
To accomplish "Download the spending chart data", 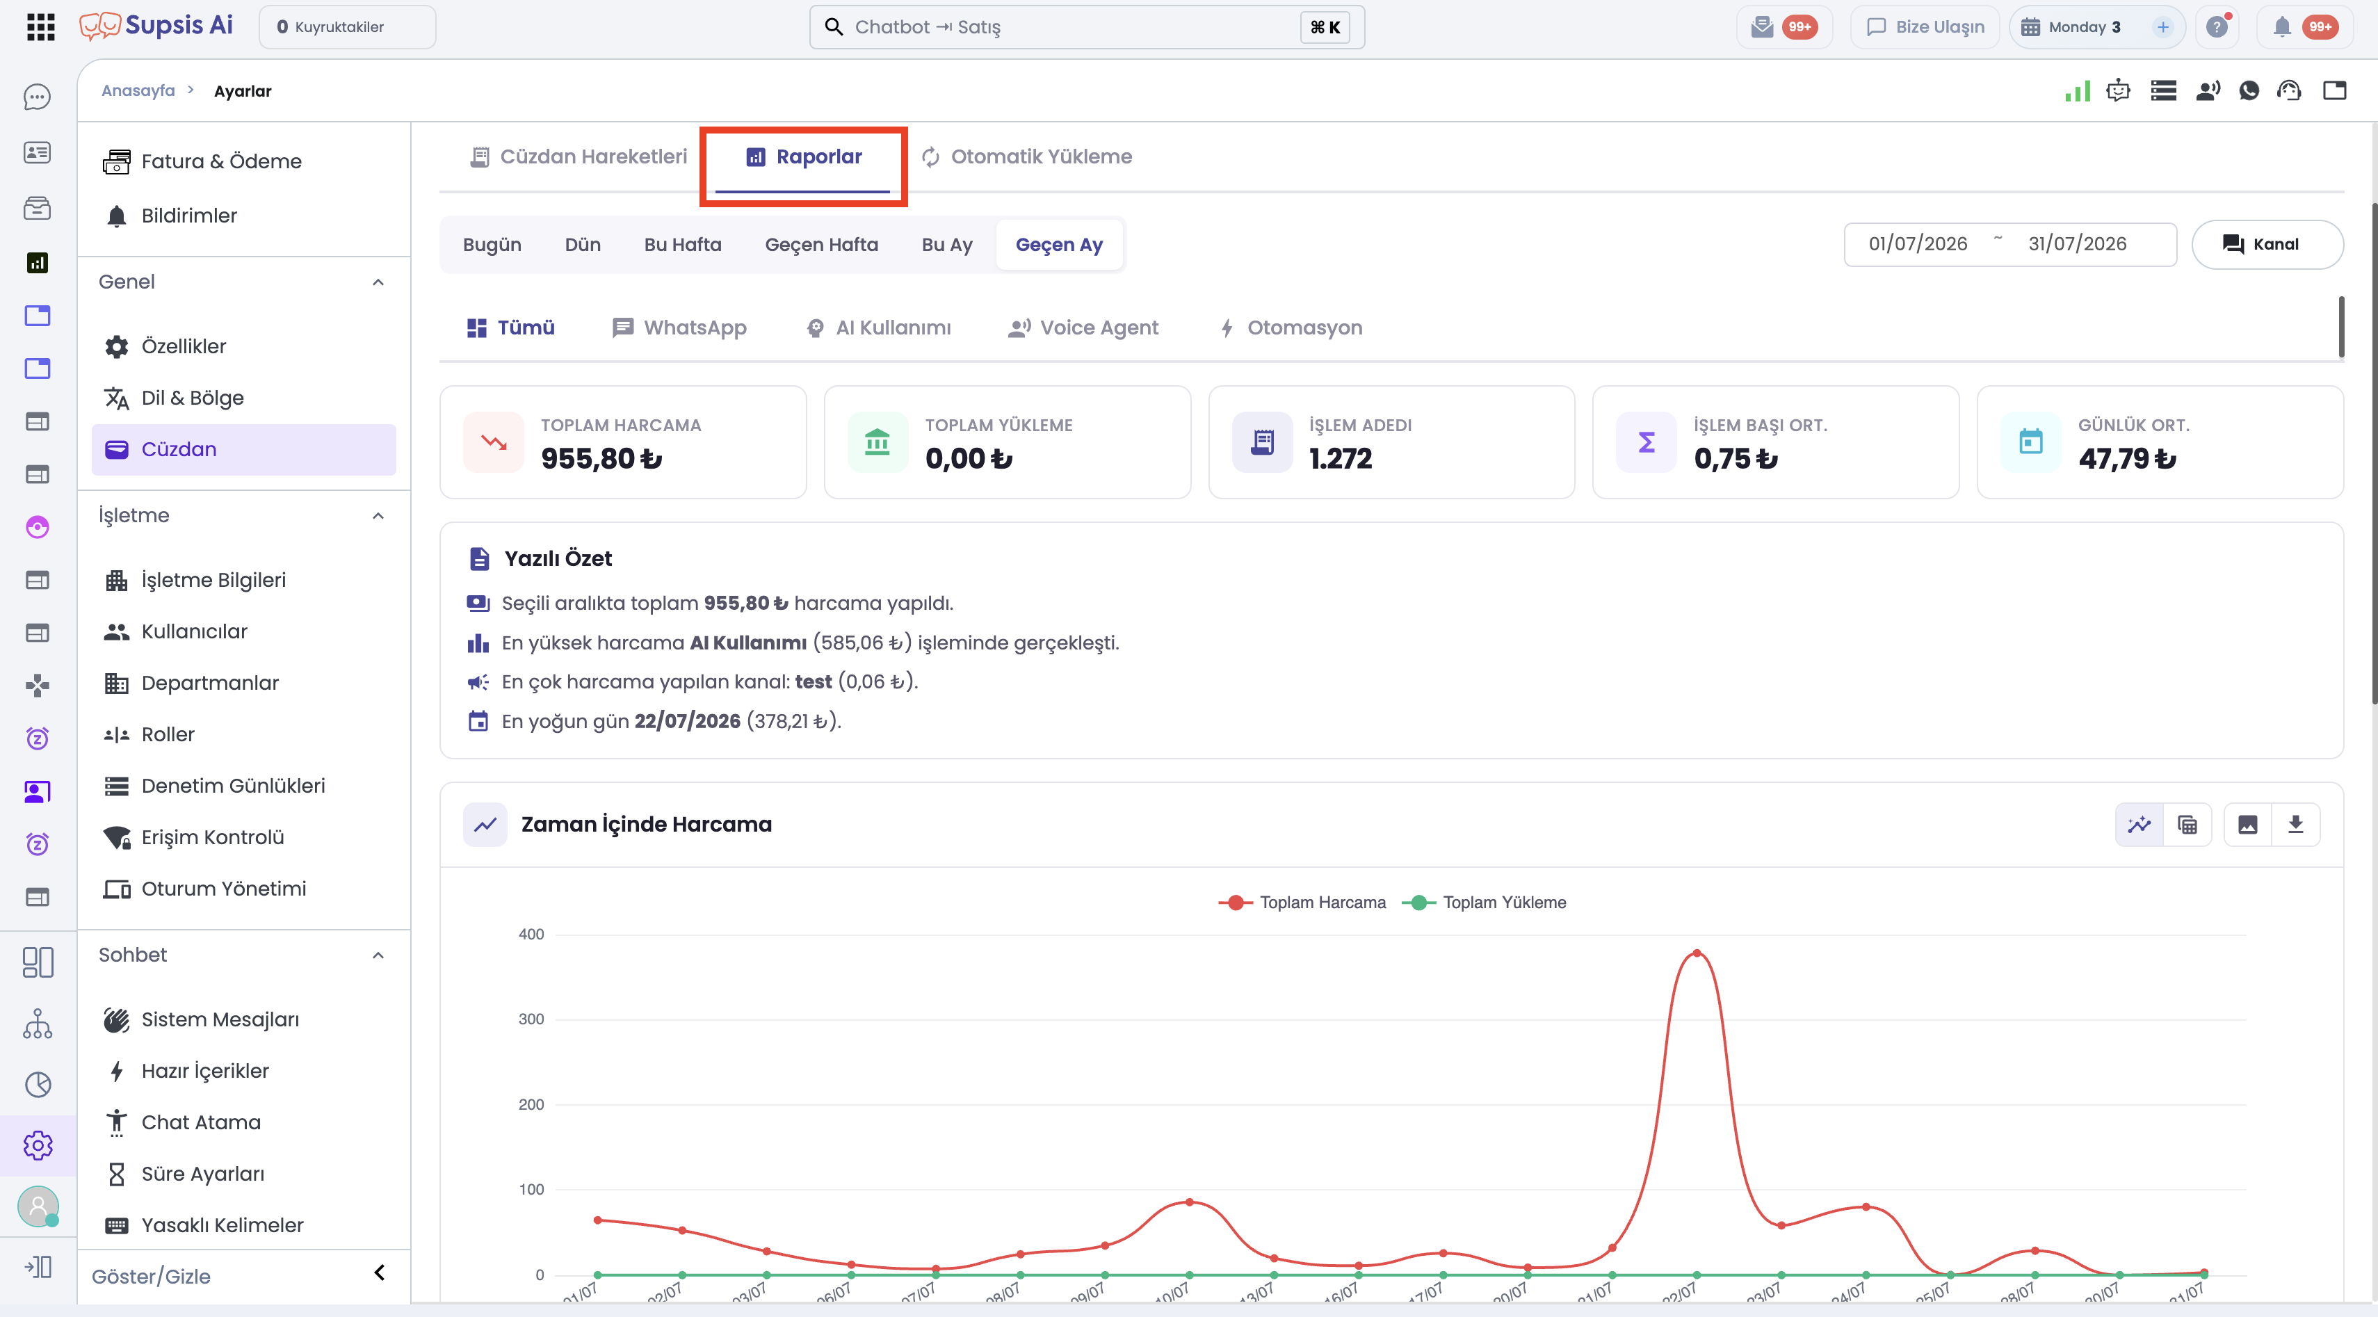I will click(2296, 824).
